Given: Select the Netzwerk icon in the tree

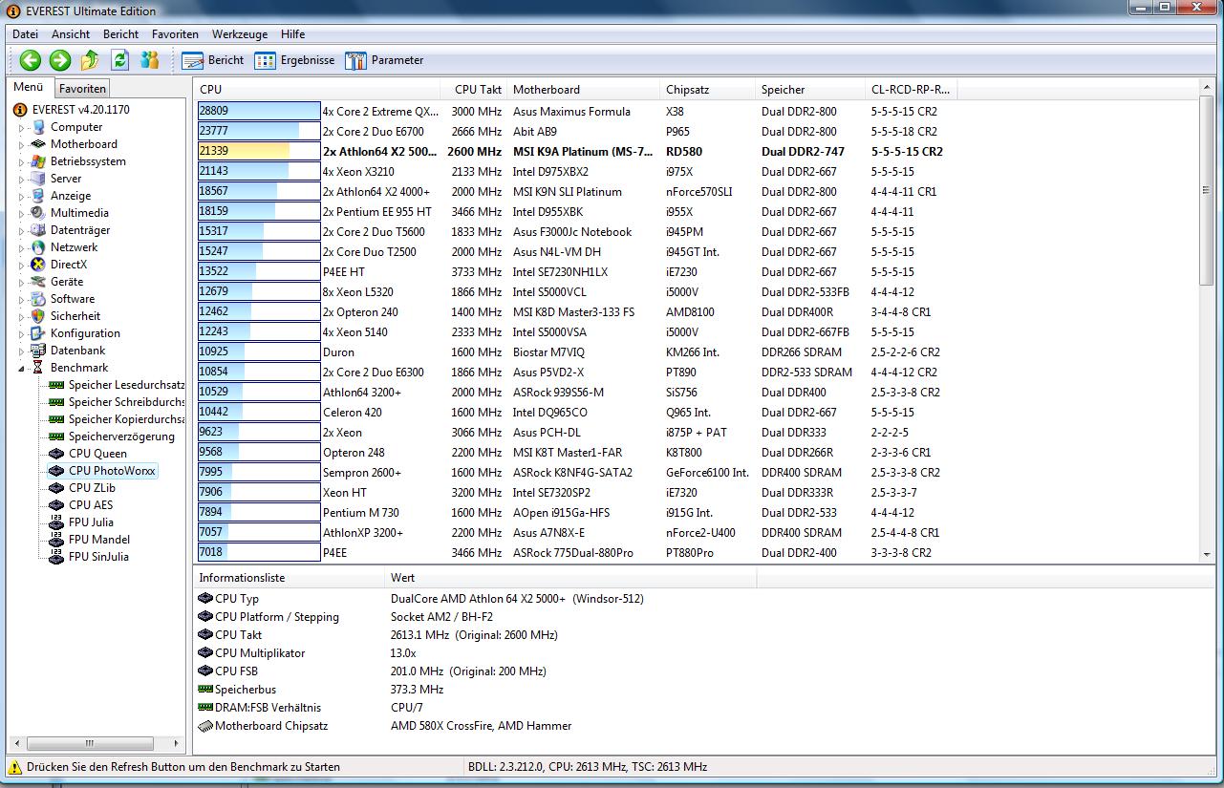Looking at the screenshot, I should point(37,247).
